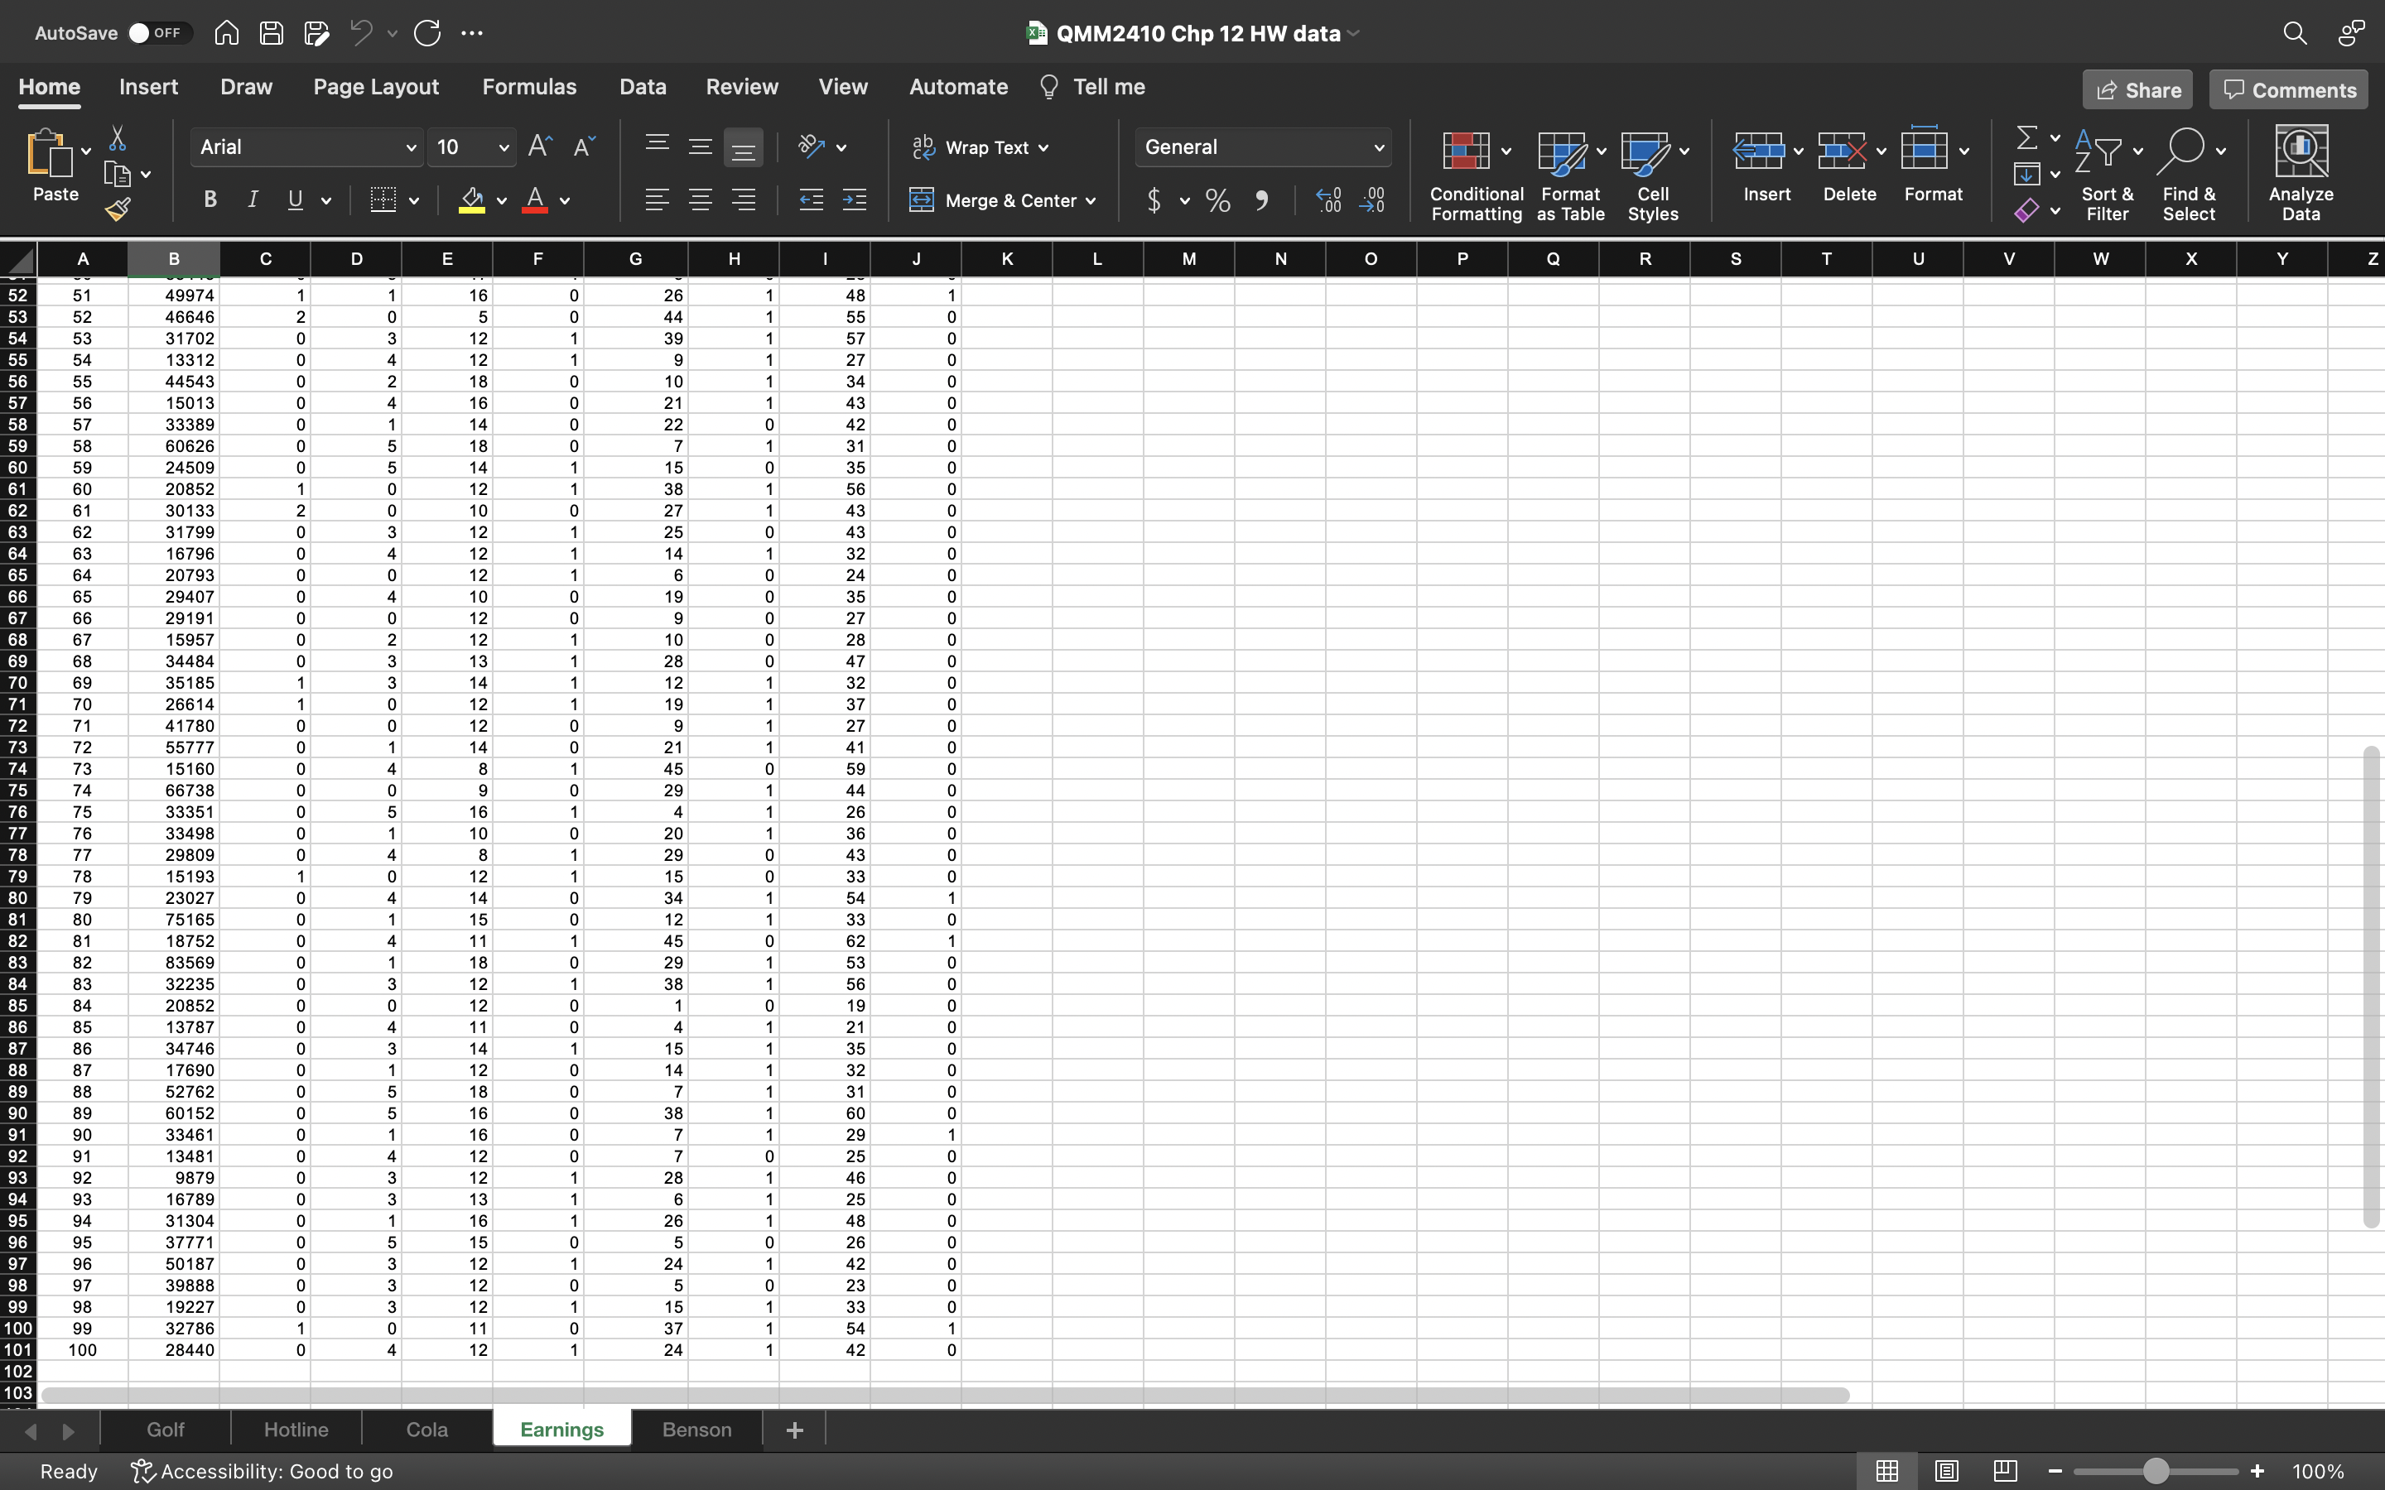
Task: Click the Increase Font Size icon
Action: pyautogui.click(x=540, y=147)
